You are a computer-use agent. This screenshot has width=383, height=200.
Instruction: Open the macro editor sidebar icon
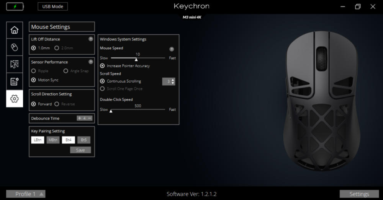[15, 81]
